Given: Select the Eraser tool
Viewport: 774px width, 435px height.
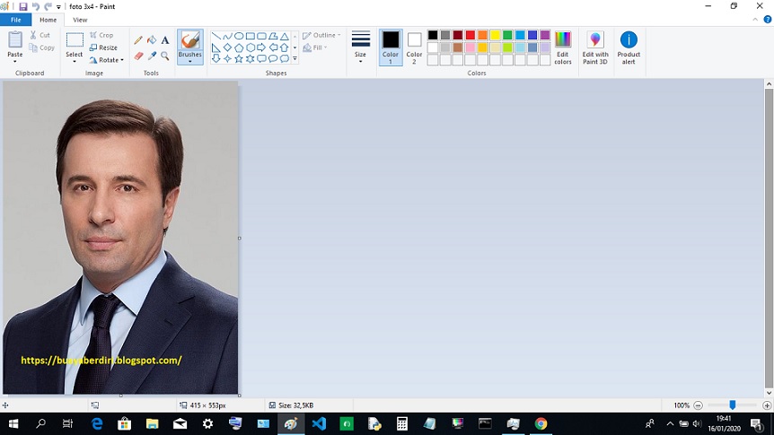Looking at the screenshot, I should [138, 57].
